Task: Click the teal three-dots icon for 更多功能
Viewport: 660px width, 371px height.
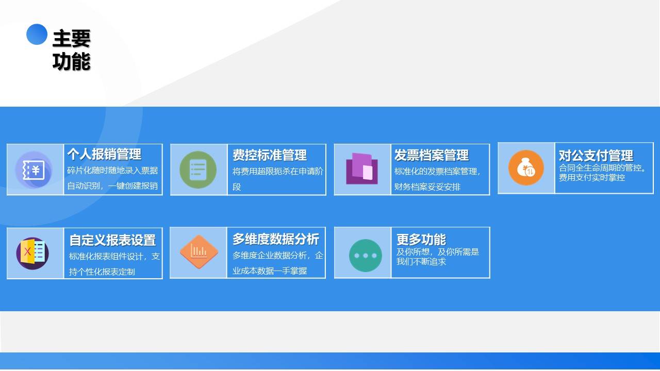Action: 366,255
